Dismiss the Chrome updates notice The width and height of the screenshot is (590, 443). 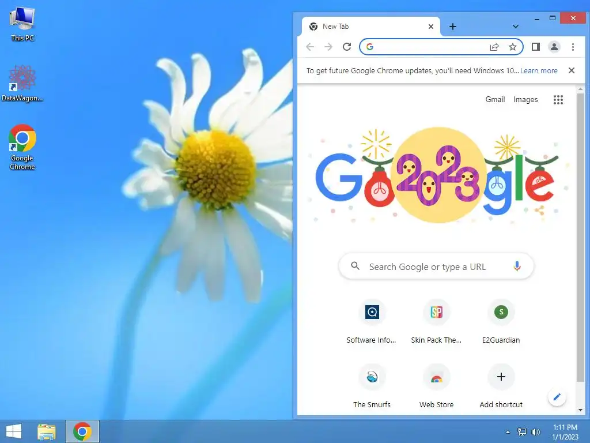[571, 70]
